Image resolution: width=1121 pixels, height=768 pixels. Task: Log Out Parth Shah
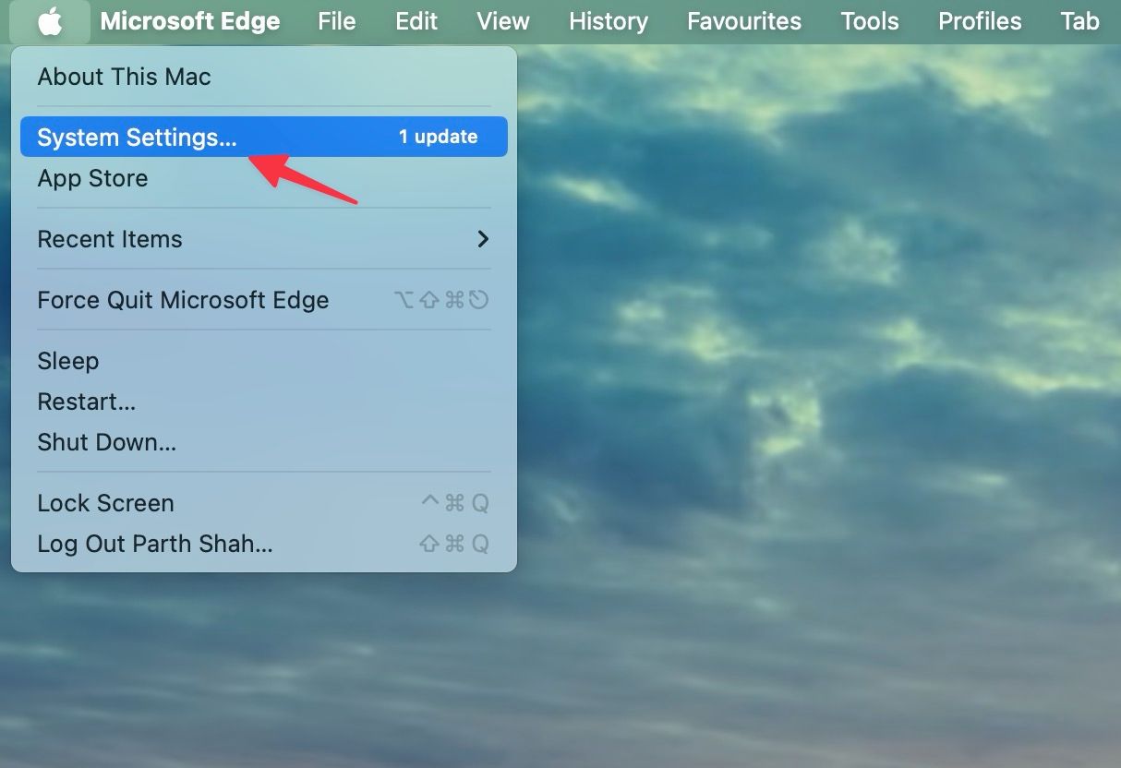point(154,544)
